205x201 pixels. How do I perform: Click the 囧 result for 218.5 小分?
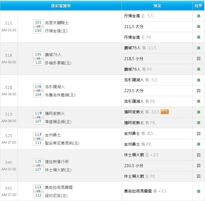click(198, 59)
